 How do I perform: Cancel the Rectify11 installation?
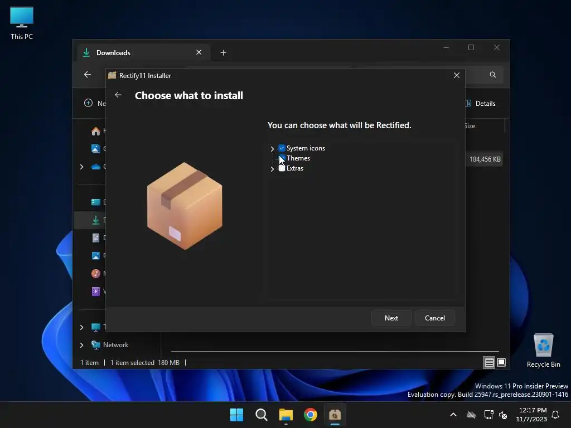(x=435, y=318)
